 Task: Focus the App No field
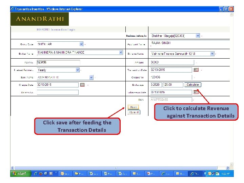(x=58, y=62)
